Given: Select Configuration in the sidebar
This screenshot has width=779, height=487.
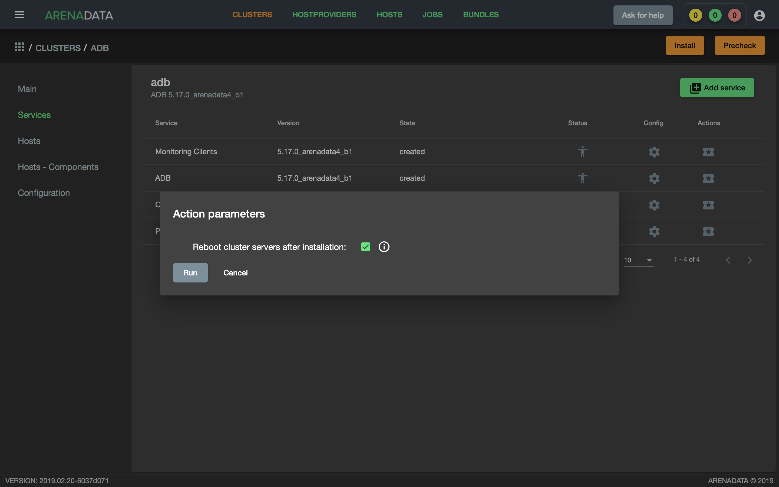Looking at the screenshot, I should (x=44, y=193).
